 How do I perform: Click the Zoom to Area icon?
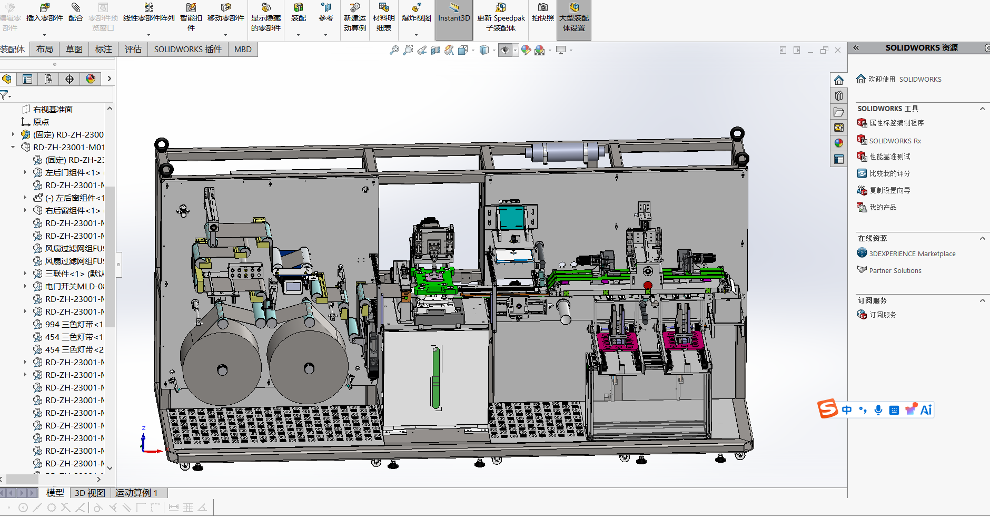408,50
